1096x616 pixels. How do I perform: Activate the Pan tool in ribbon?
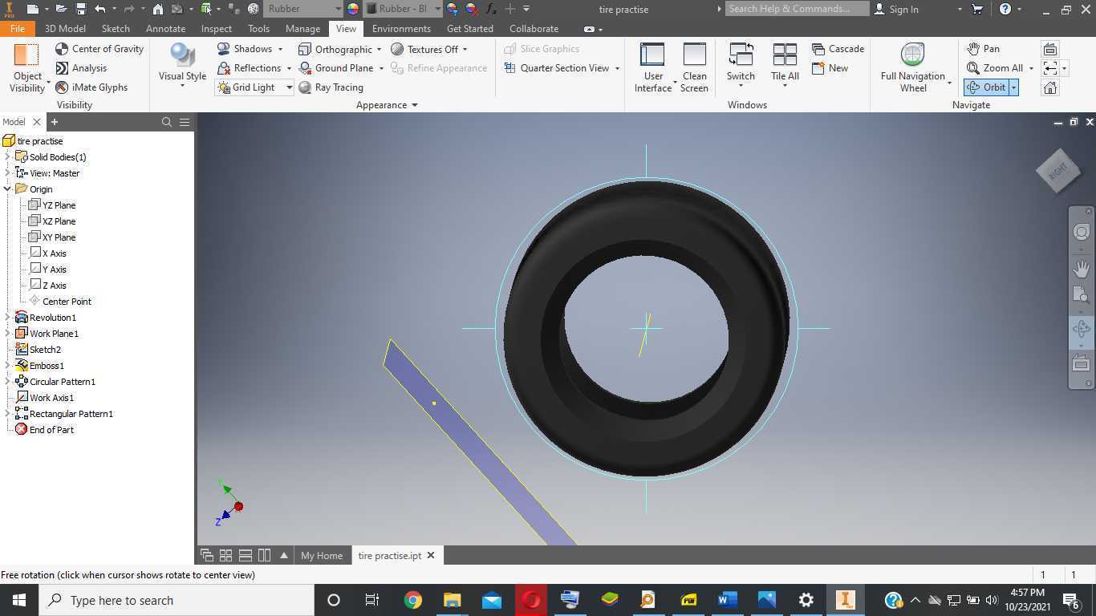tap(983, 49)
